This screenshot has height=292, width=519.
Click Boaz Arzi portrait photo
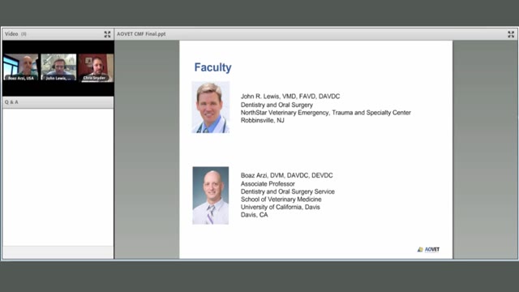click(211, 195)
